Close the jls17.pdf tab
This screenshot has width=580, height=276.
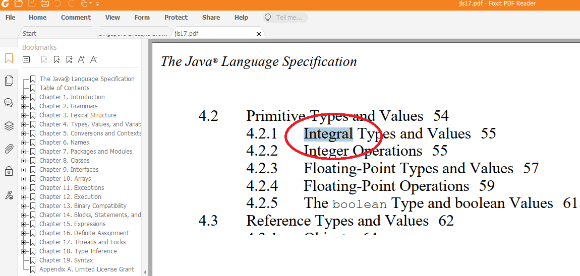click(259, 34)
